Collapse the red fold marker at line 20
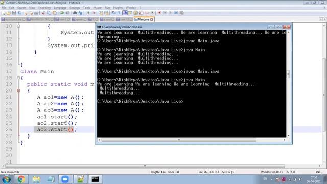 pyautogui.click(x=18, y=91)
